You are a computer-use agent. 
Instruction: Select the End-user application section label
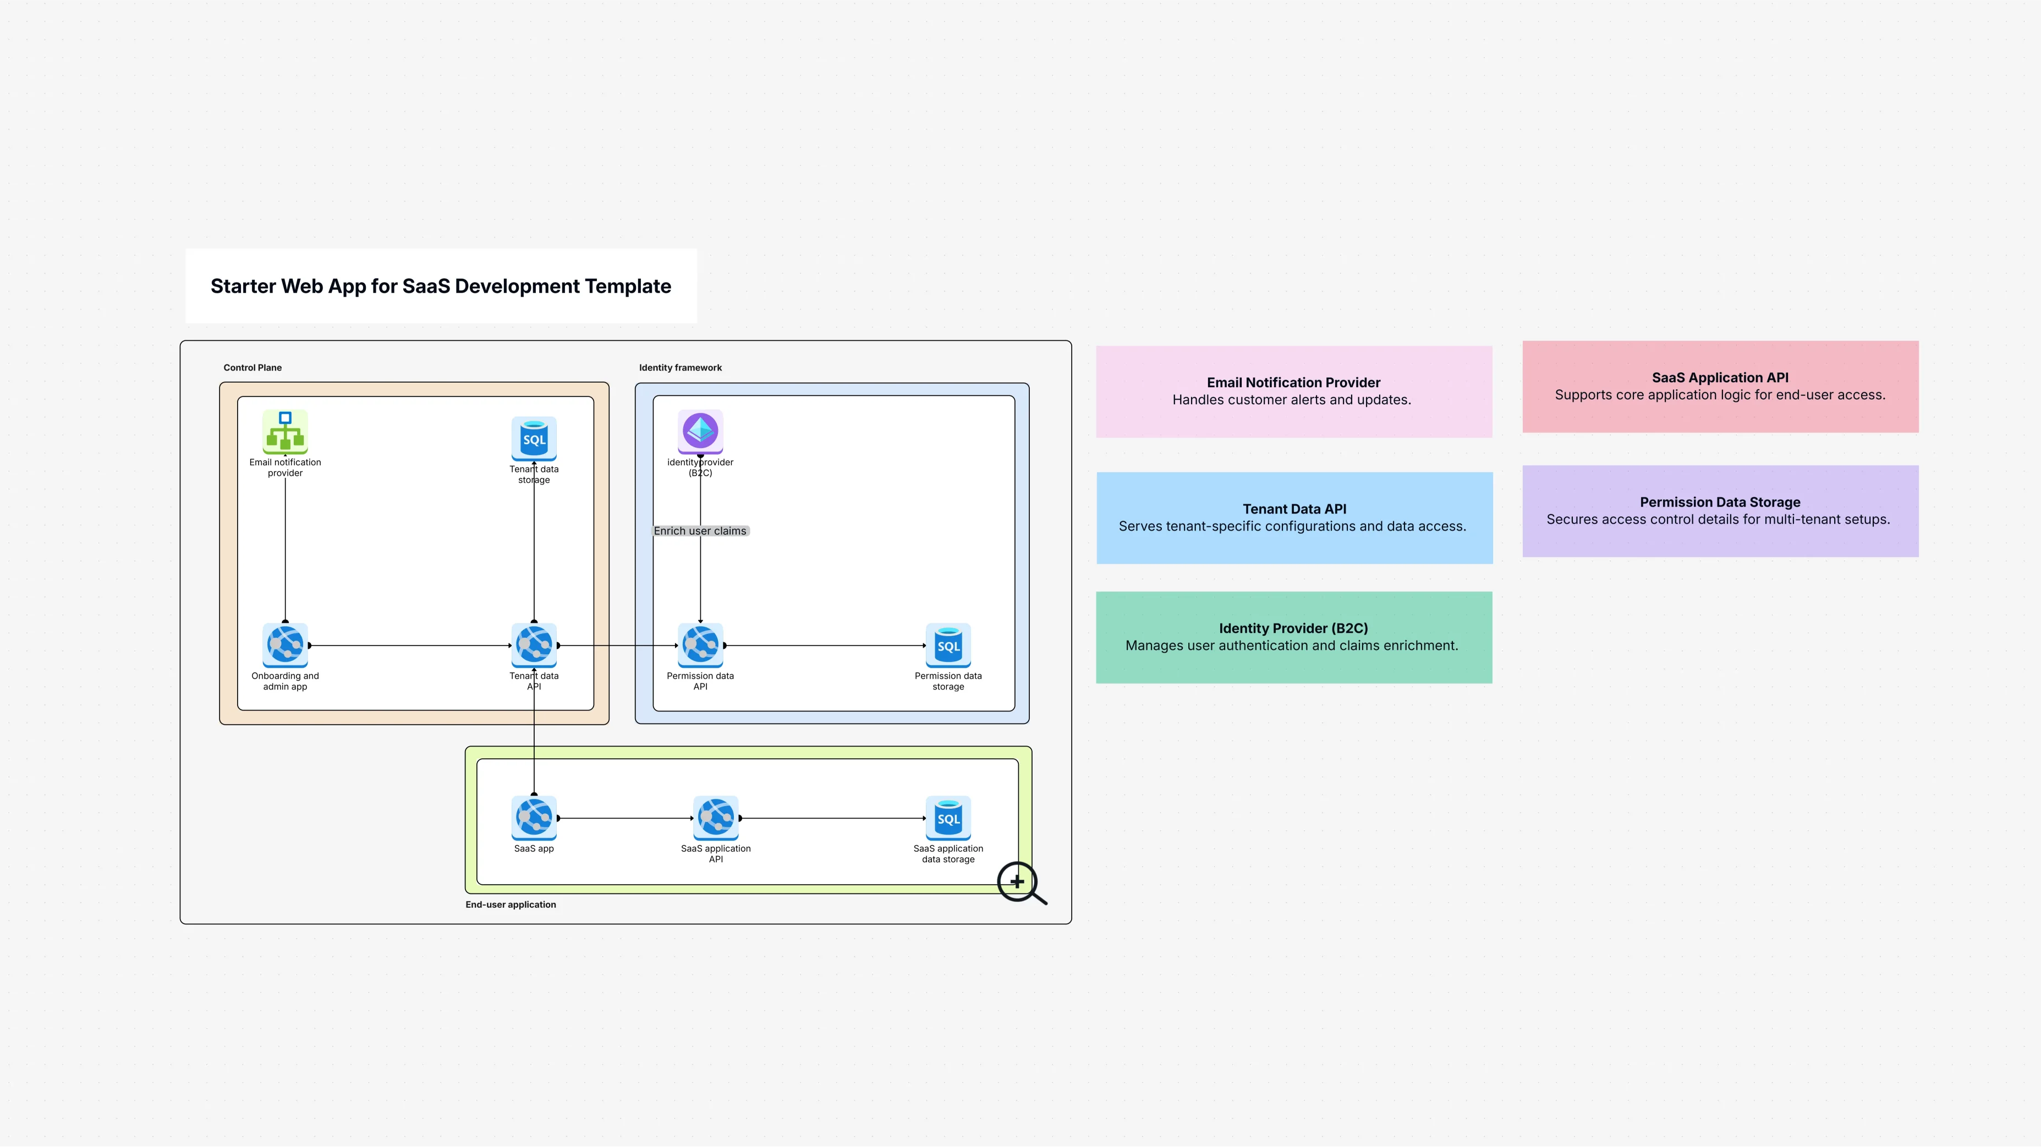pyautogui.click(x=511, y=905)
